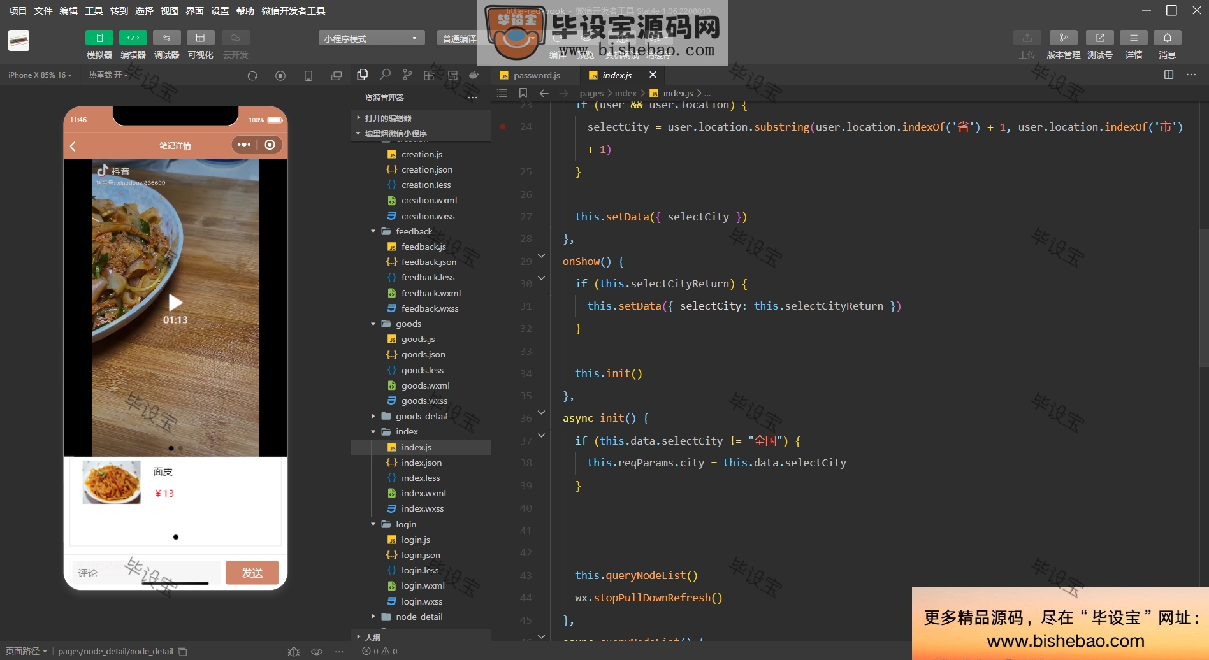Click the outline list icon in breadcrumb bar
Screen dimensions: 1209x660
(x=502, y=93)
